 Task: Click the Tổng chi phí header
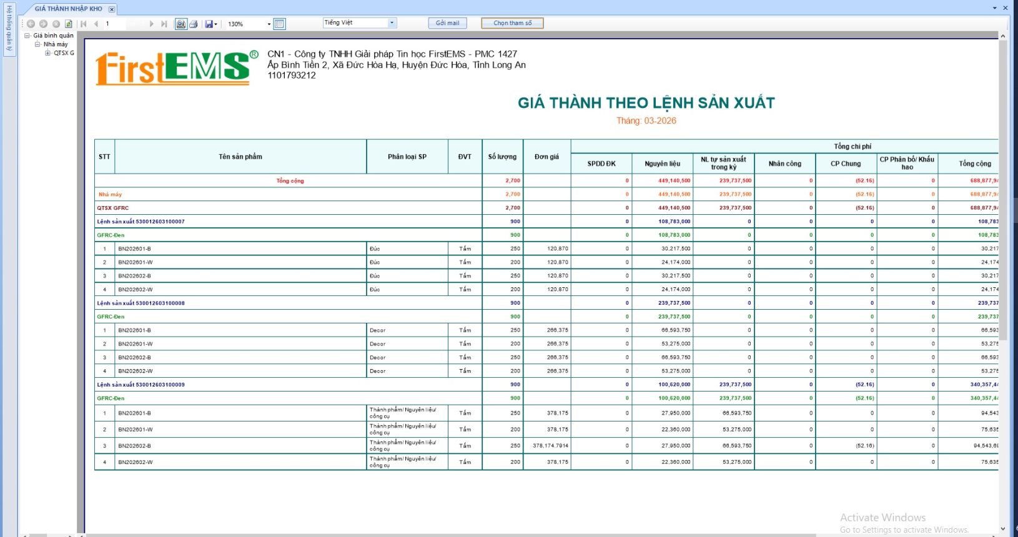tap(852, 147)
